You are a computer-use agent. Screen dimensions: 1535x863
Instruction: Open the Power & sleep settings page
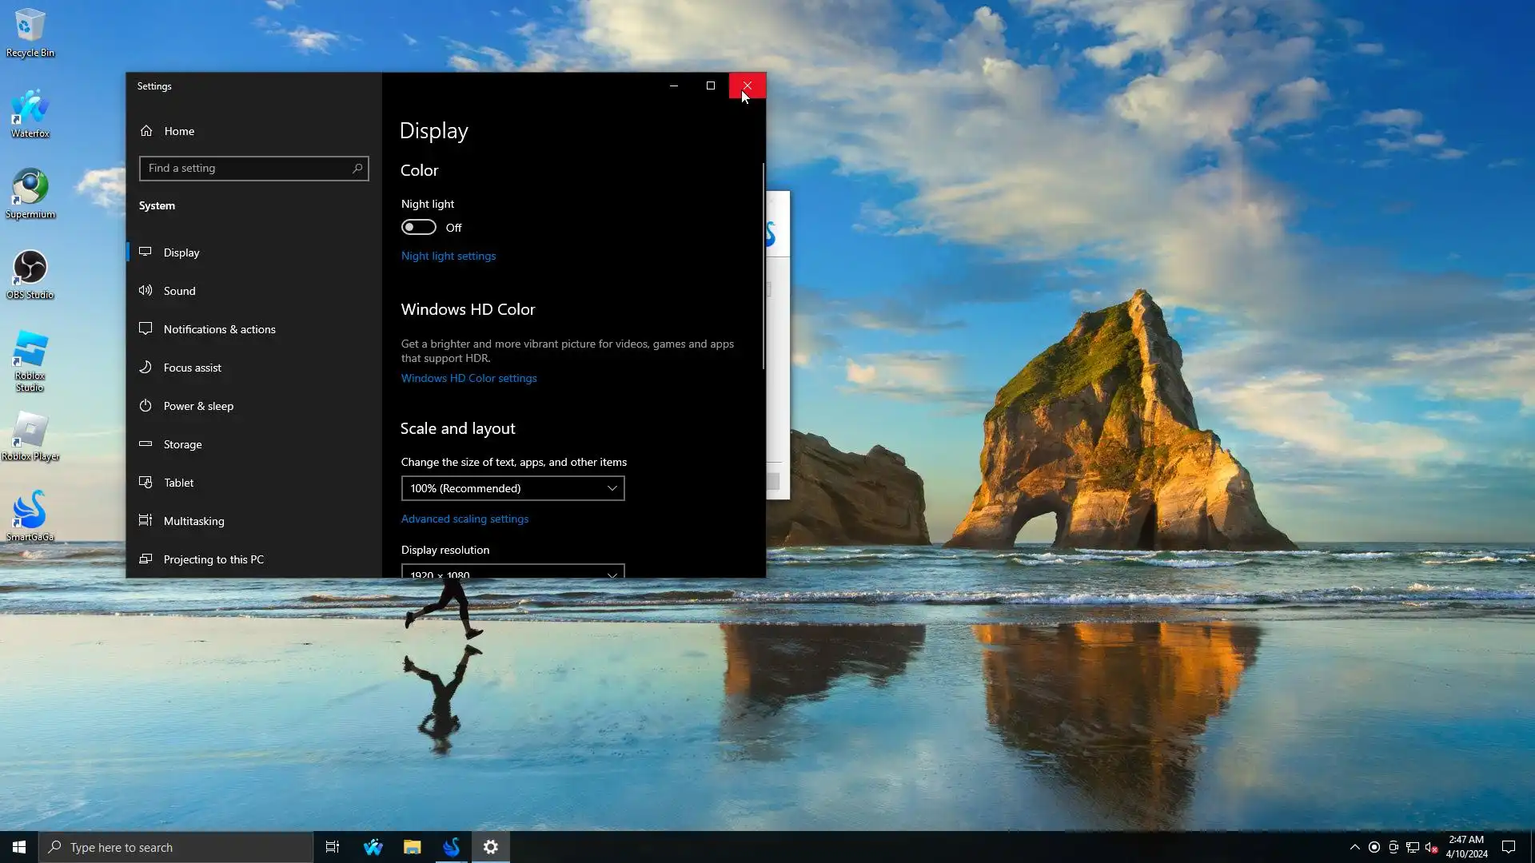[x=198, y=406]
